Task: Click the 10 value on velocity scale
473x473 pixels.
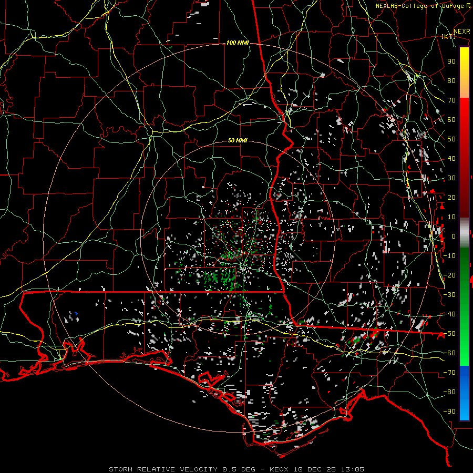Action: 451,217
